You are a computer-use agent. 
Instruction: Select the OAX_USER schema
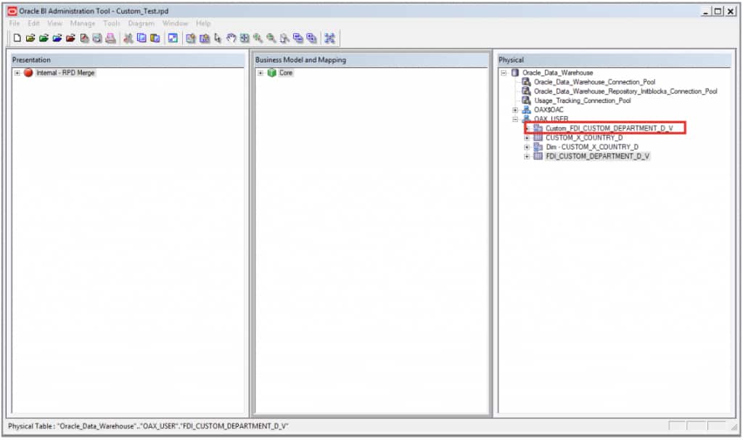[551, 119]
